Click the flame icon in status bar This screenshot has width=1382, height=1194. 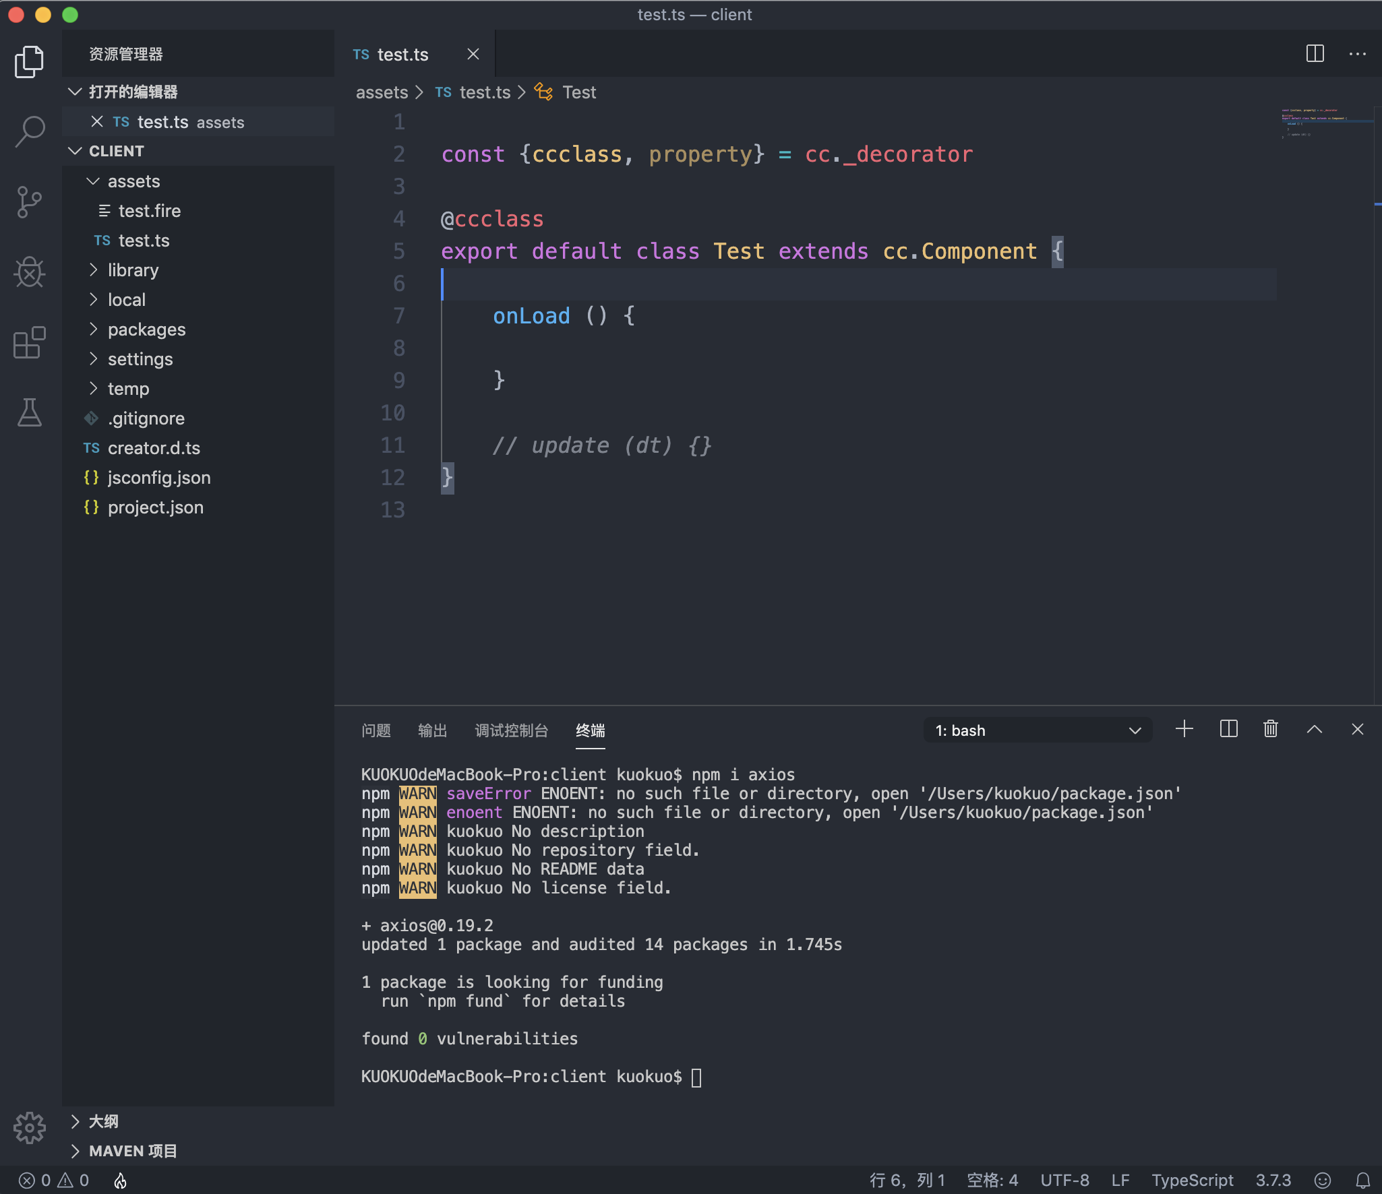(x=120, y=1181)
